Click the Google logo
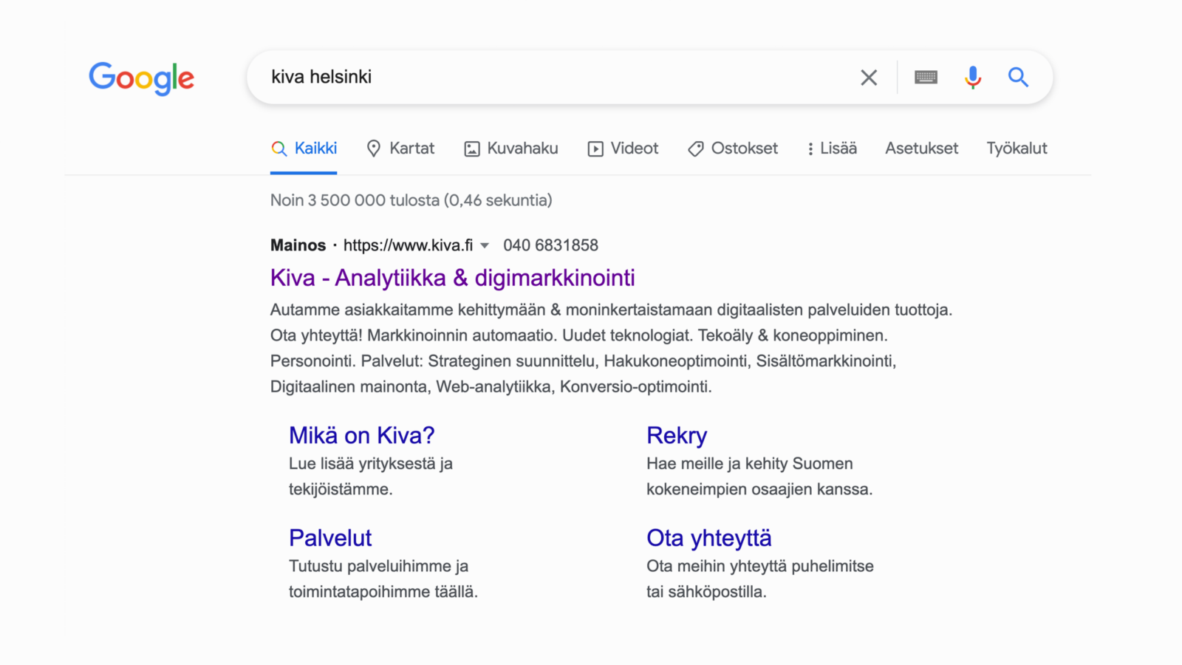The image size is (1182, 665). (x=141, y=78)
